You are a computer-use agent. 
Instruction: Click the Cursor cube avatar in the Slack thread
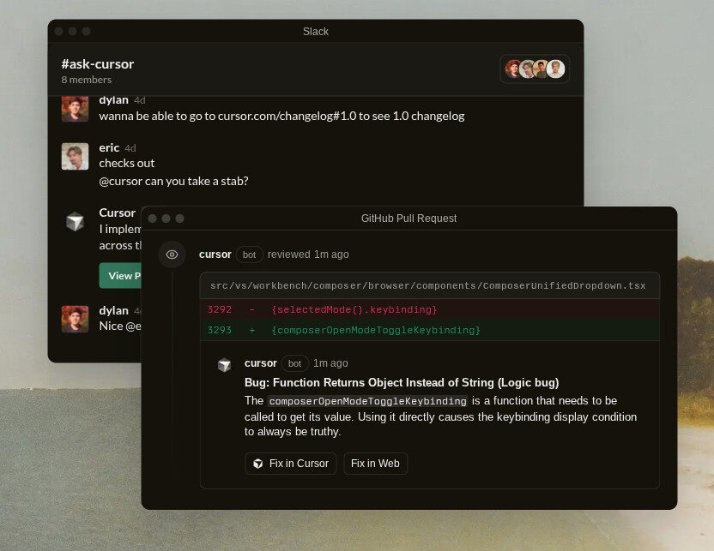(76, 222)
